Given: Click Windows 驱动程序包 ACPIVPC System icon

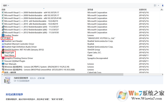Looking at the screenshot, I should (x=3, y=67).
